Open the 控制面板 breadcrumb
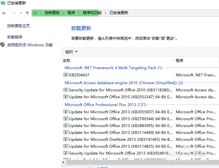The image size is (219, 168). point(52,13)
